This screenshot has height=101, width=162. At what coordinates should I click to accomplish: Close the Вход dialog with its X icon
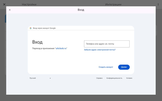coord(10,10)
